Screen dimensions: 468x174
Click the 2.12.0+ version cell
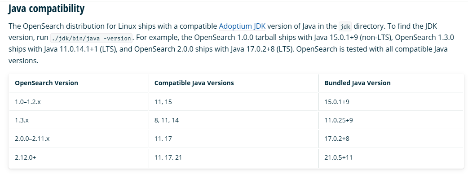coord(79,157)
